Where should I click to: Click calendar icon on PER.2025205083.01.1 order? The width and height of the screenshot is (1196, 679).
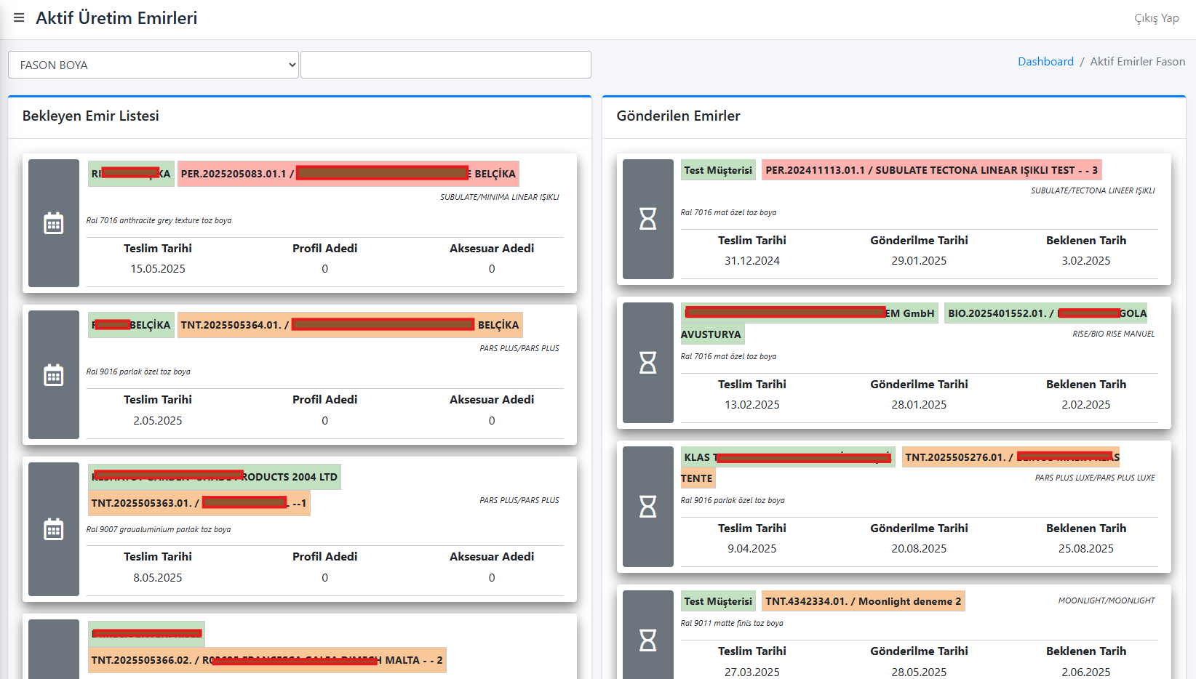pyautogui.click(x=54, y=223)
